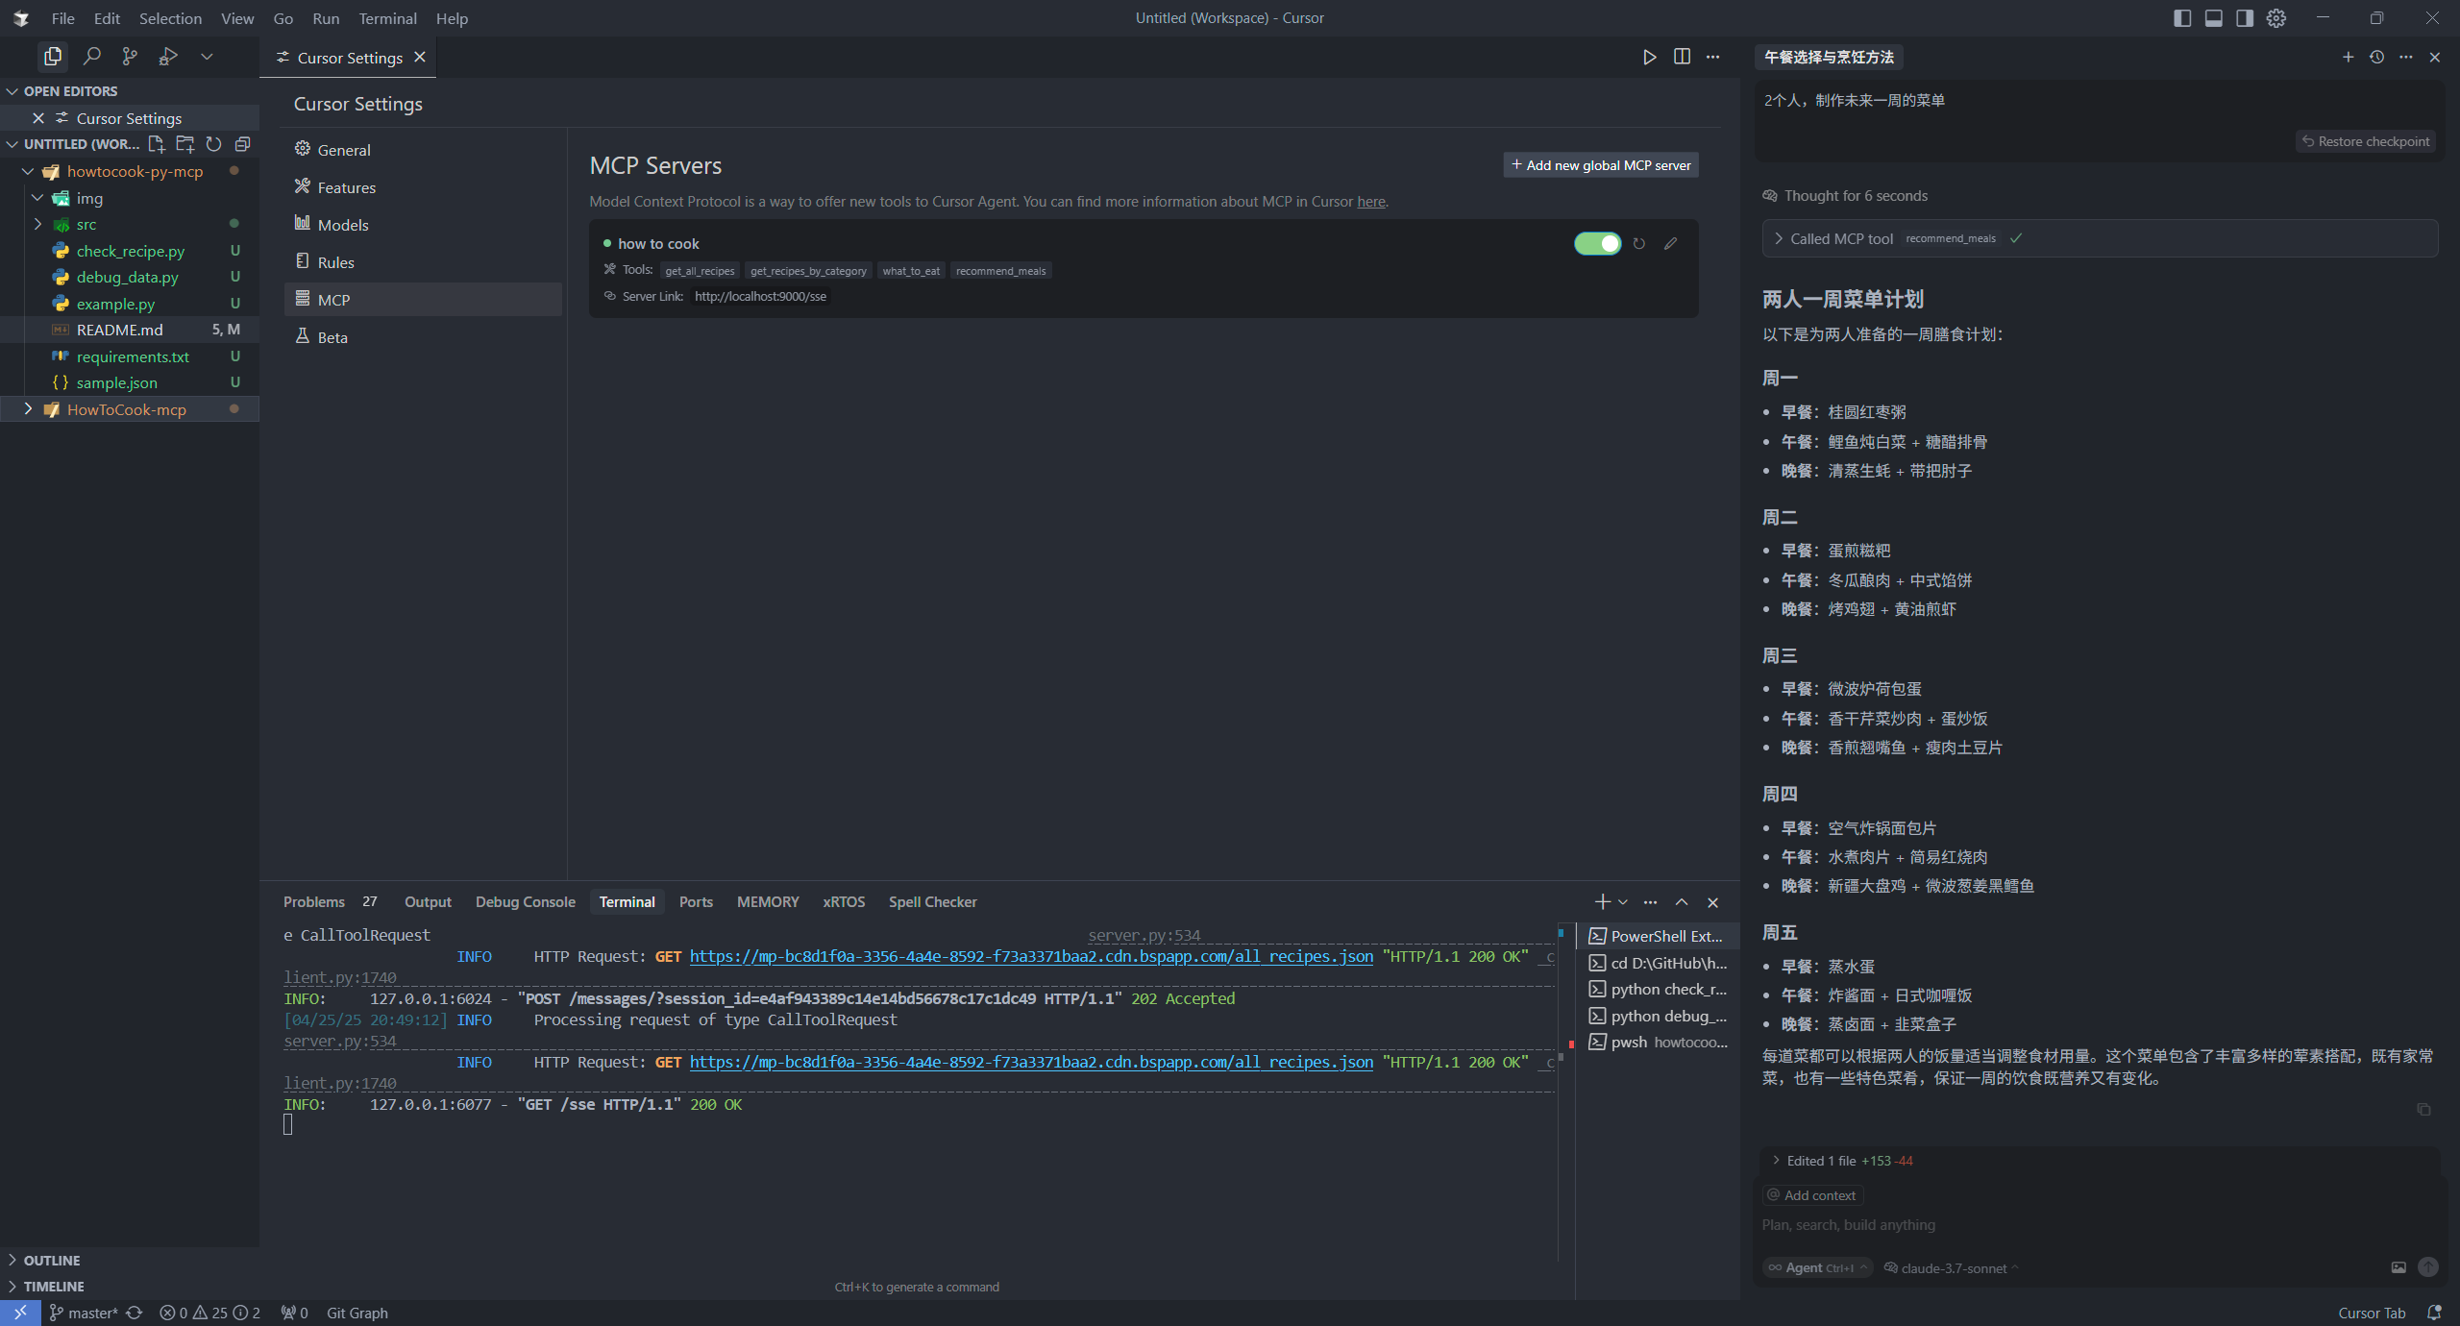Open the Terminal menu

point(387,18)
